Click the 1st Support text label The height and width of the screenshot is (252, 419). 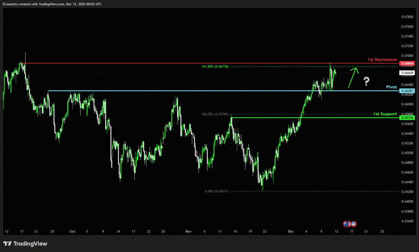(x=385, y=114)
